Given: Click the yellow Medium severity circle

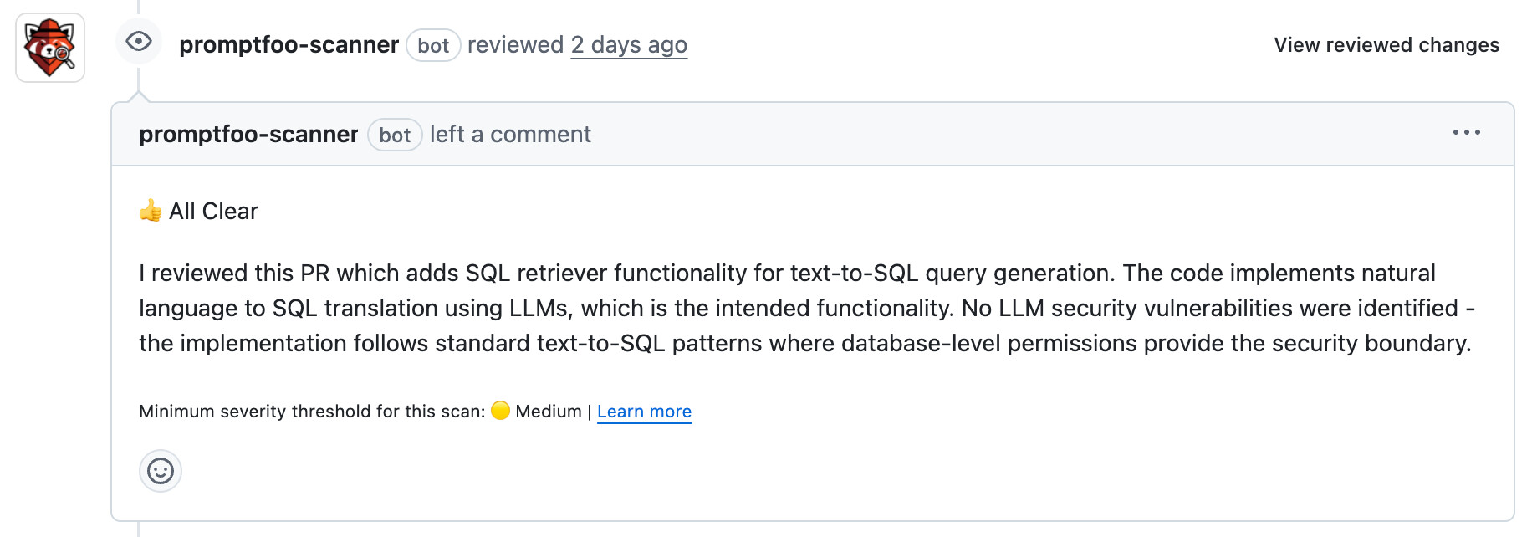Looking at the screenshot, I should (500, 411).
